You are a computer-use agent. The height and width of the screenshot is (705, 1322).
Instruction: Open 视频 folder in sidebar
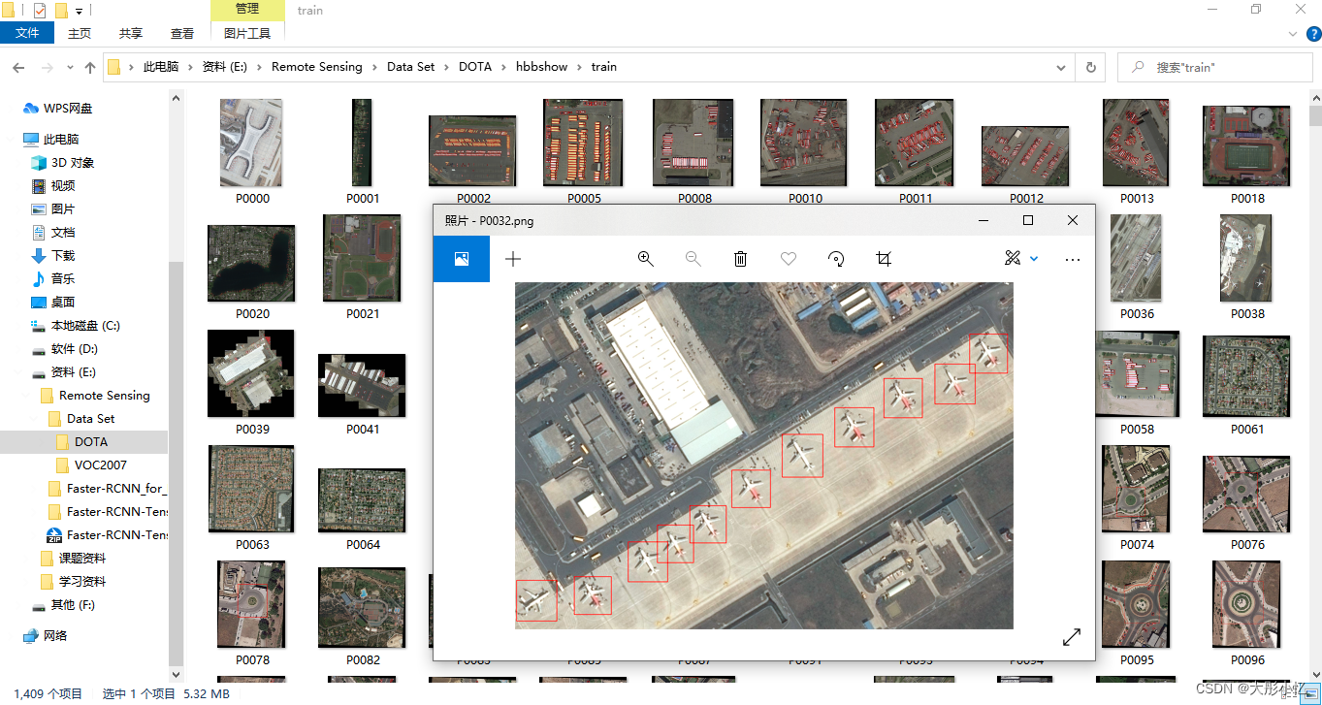[53, 186]
